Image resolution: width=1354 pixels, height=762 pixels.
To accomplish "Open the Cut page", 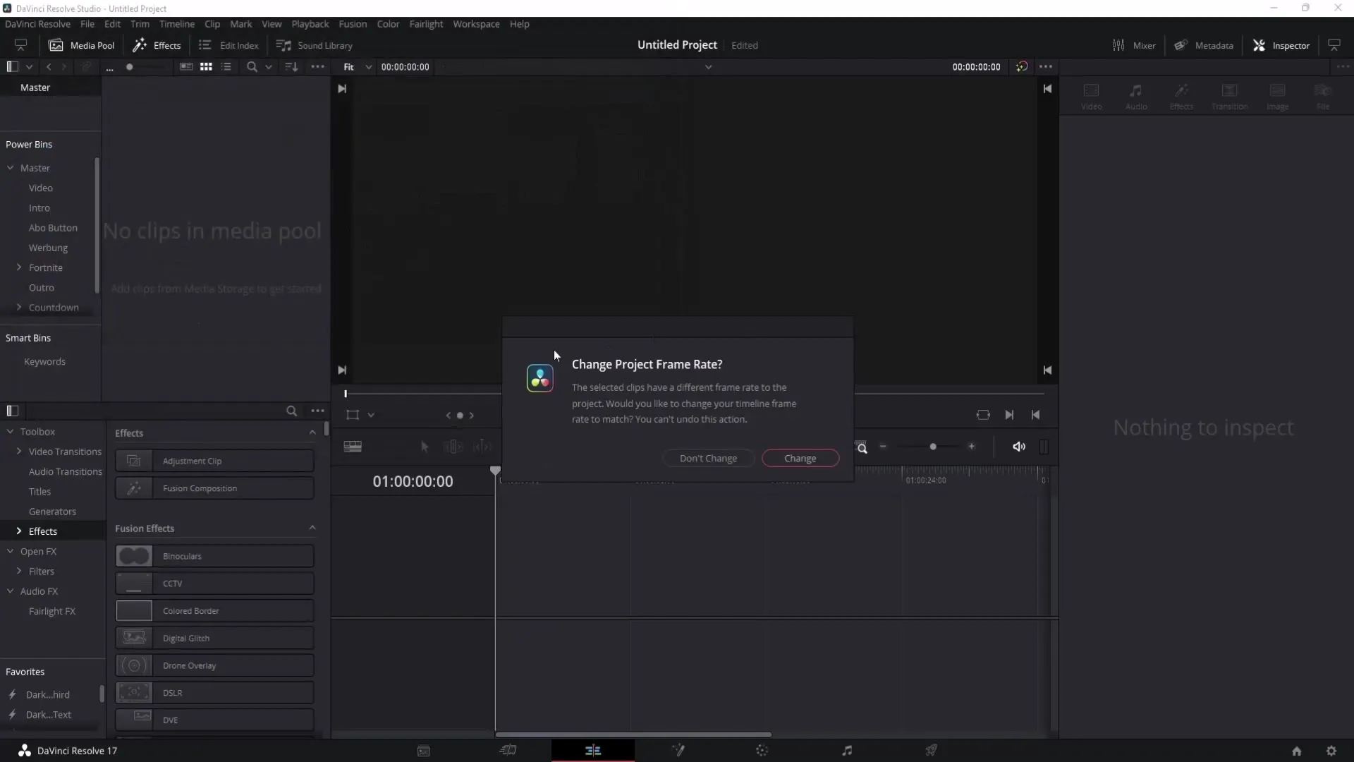I will (508, 751).
